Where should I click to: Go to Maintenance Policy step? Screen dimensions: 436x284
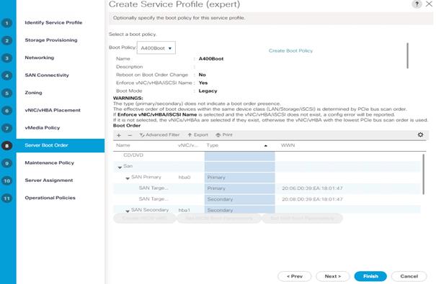[x=50, y=162]
